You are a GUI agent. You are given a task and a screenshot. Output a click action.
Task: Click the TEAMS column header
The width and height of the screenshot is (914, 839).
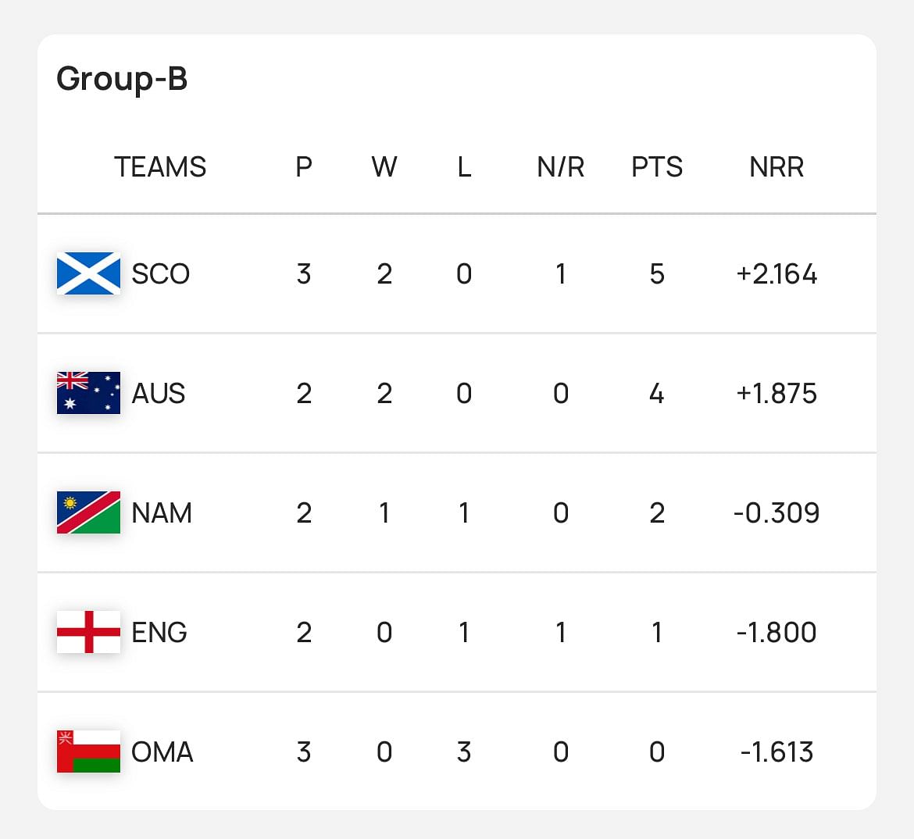(x=160, y=167)
